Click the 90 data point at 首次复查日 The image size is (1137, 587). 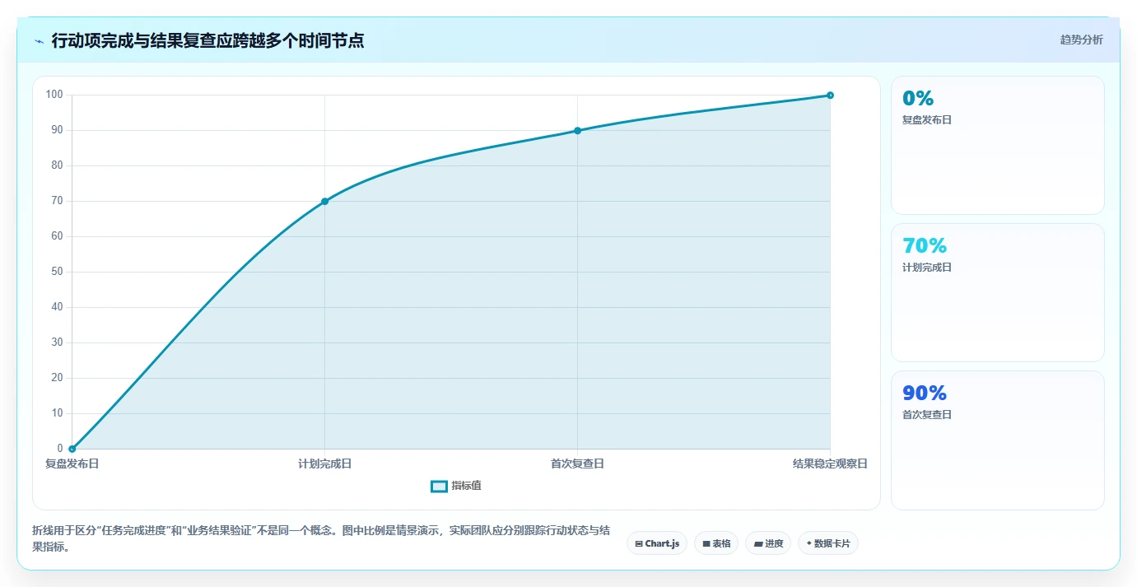pyautogui.click(x=577, y=130)
